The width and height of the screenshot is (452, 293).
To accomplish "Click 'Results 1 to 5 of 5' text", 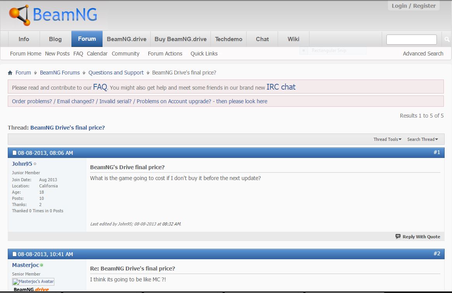I will tap(421, 116).
